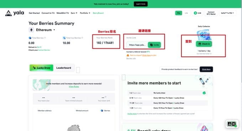Image resolution: width=242 pixels, height=131 pixels.
Task: Select the Lucky Draw tab
Action: (41, 68)
